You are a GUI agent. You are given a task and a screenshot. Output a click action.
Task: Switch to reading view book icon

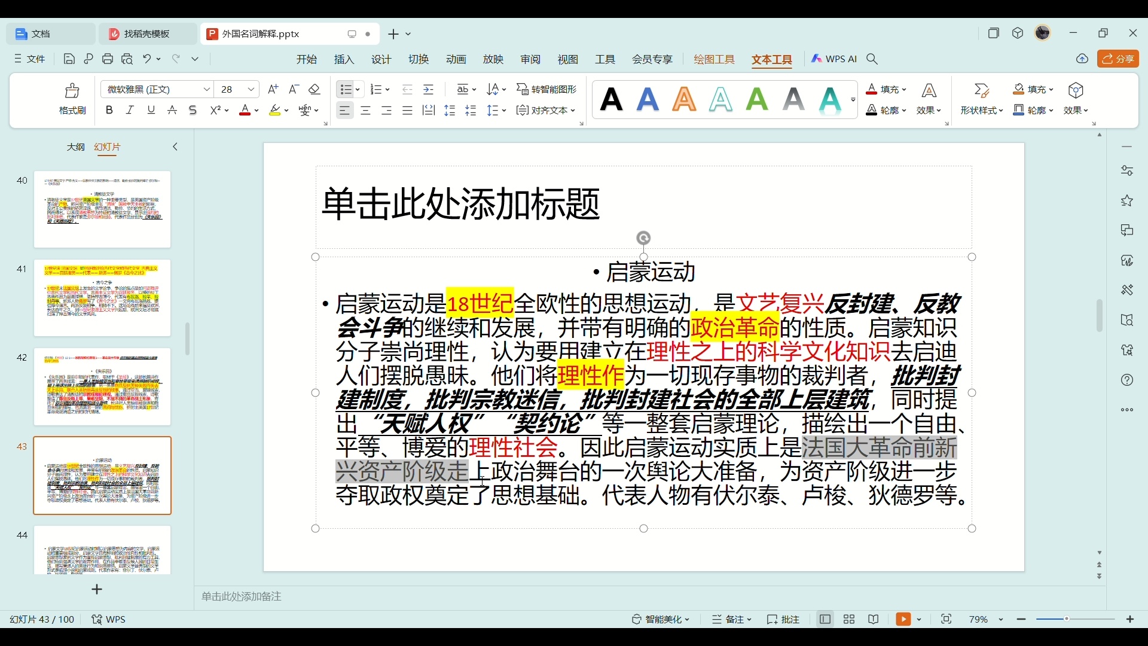pos(874,620)
